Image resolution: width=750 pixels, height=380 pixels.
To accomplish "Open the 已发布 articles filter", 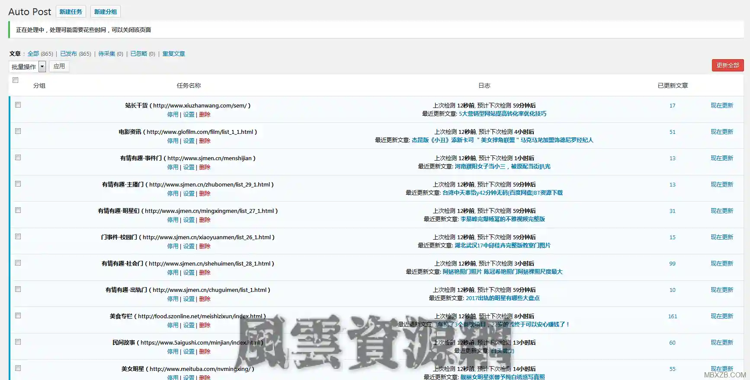I will [68, 54].
